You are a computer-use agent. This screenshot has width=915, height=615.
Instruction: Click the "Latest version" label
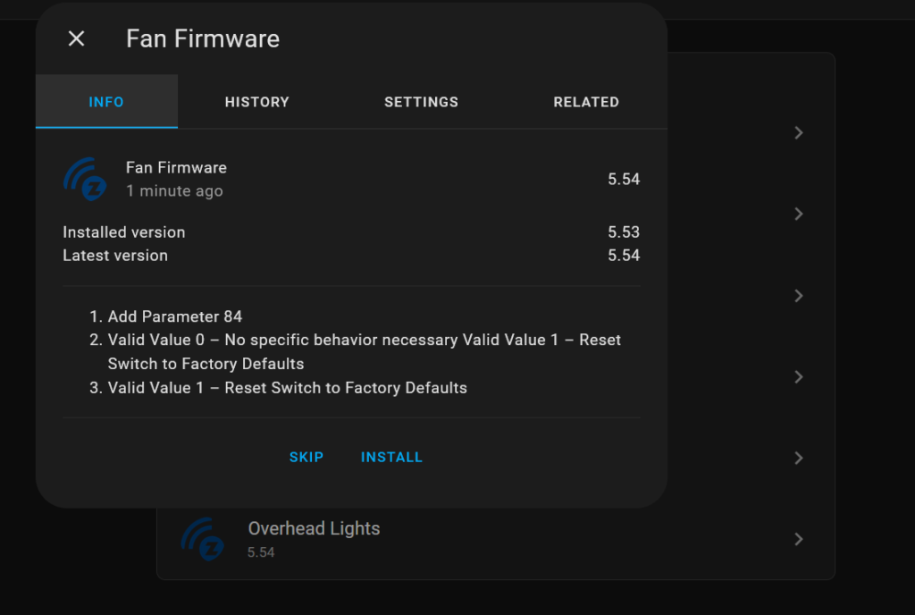115,256
